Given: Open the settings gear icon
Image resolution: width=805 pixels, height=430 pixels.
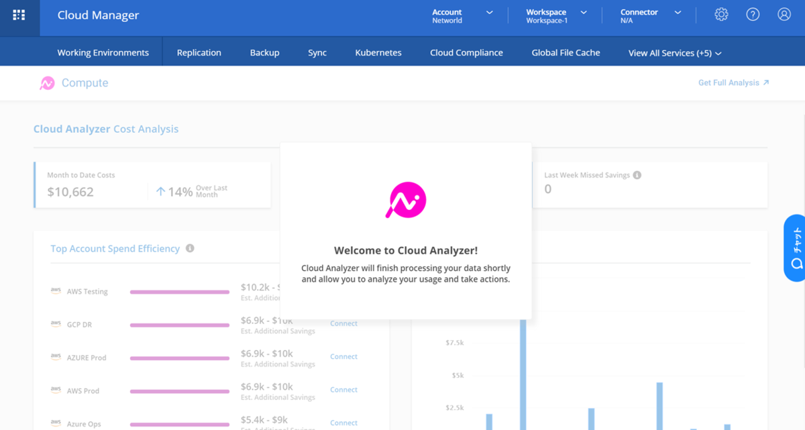Looking at the screenshot, I should click(x=721, y=14).
